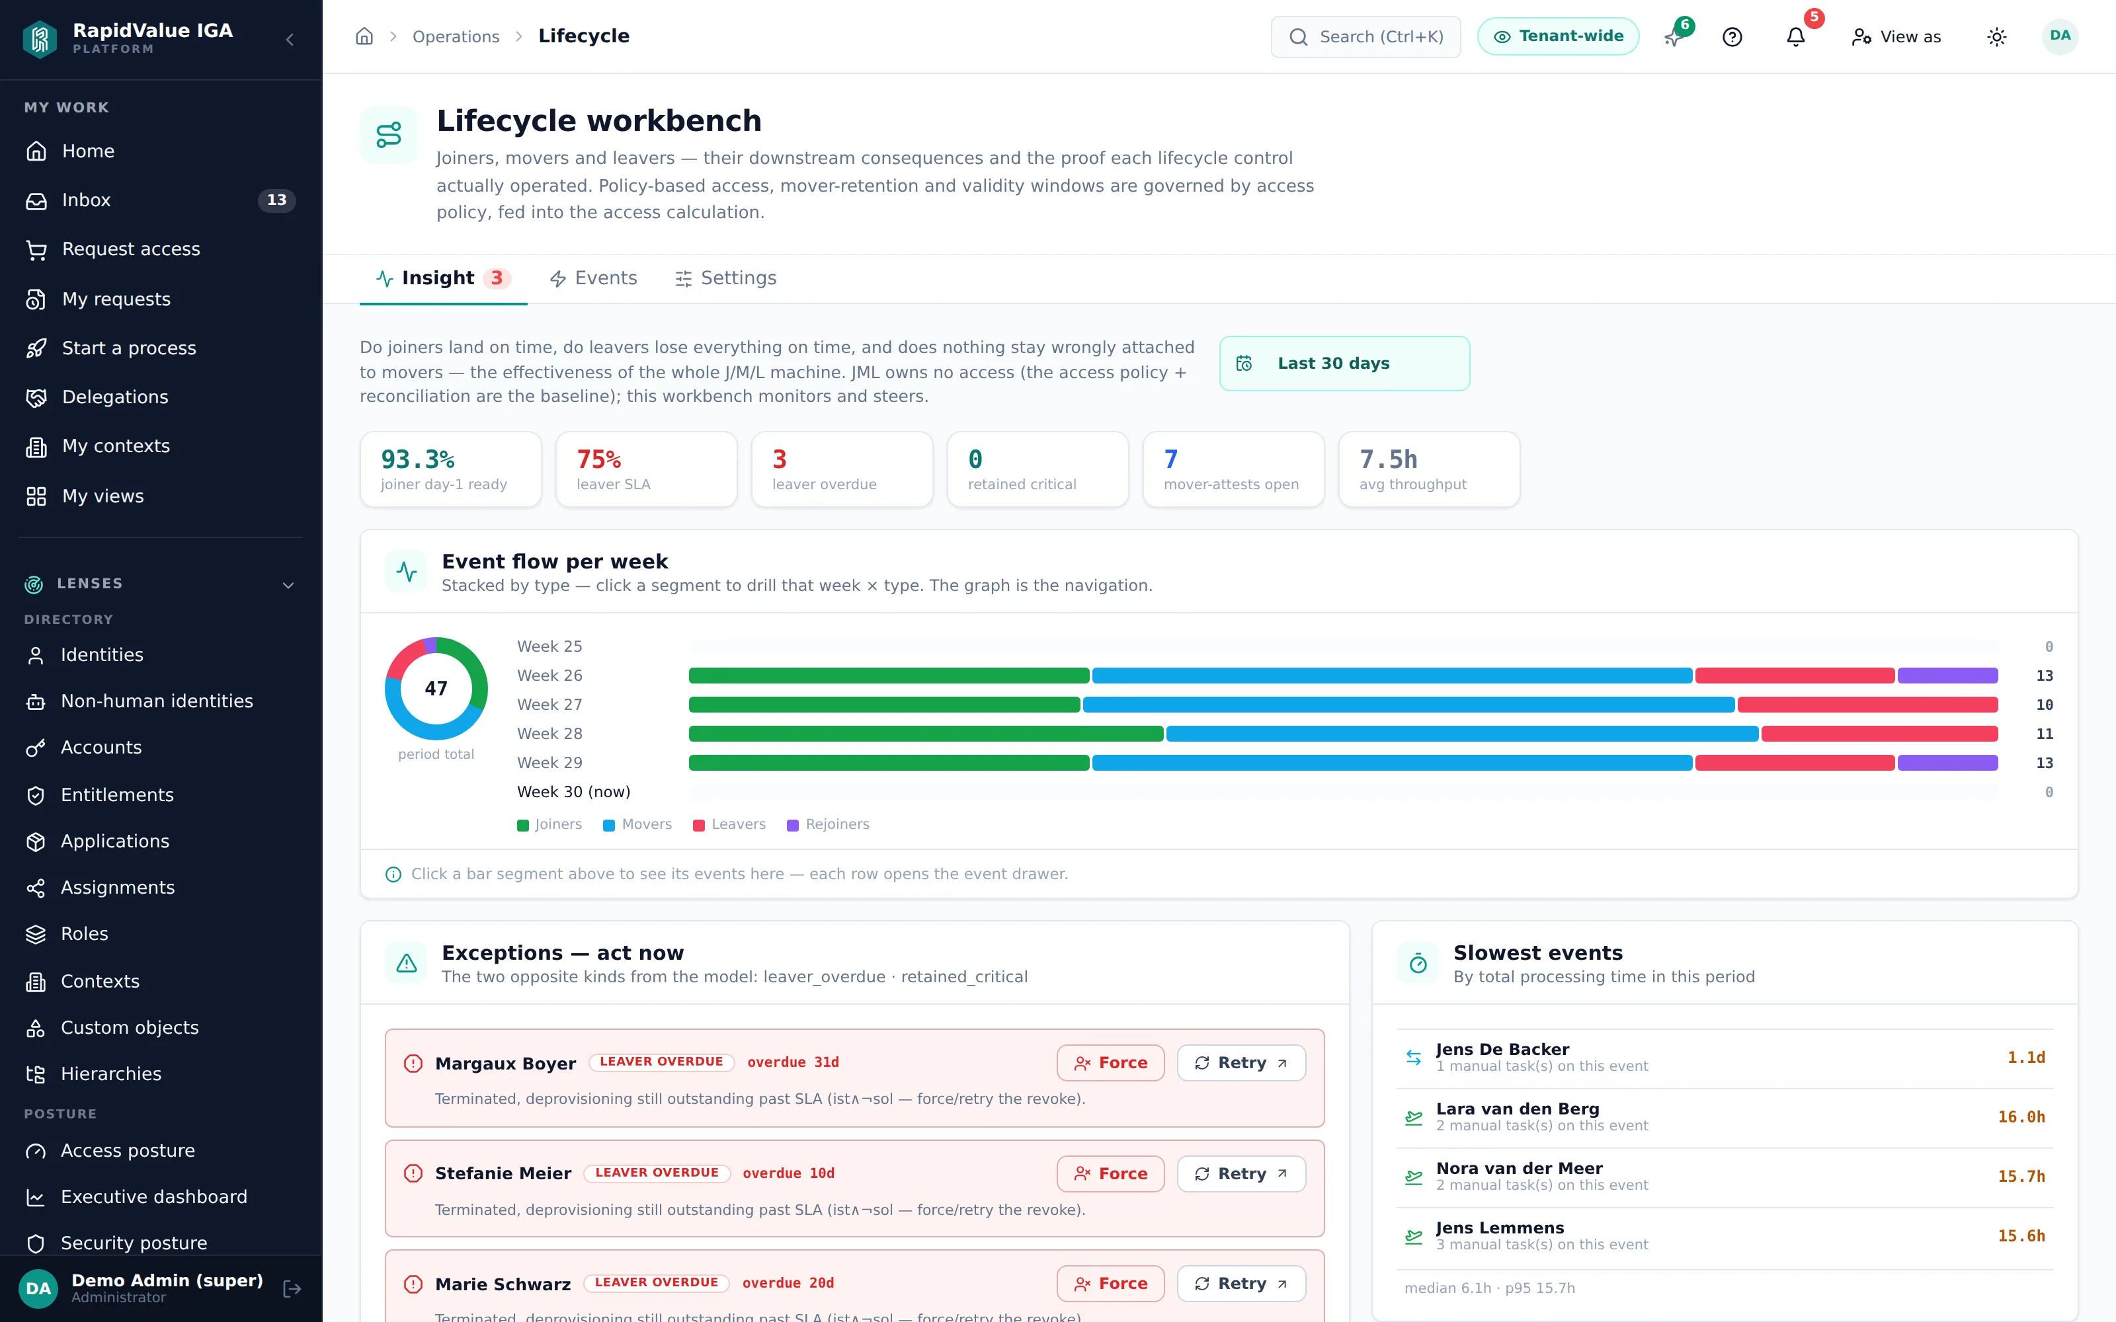
Task: Click the My requests sidebar icon
Action: (36, 299)
